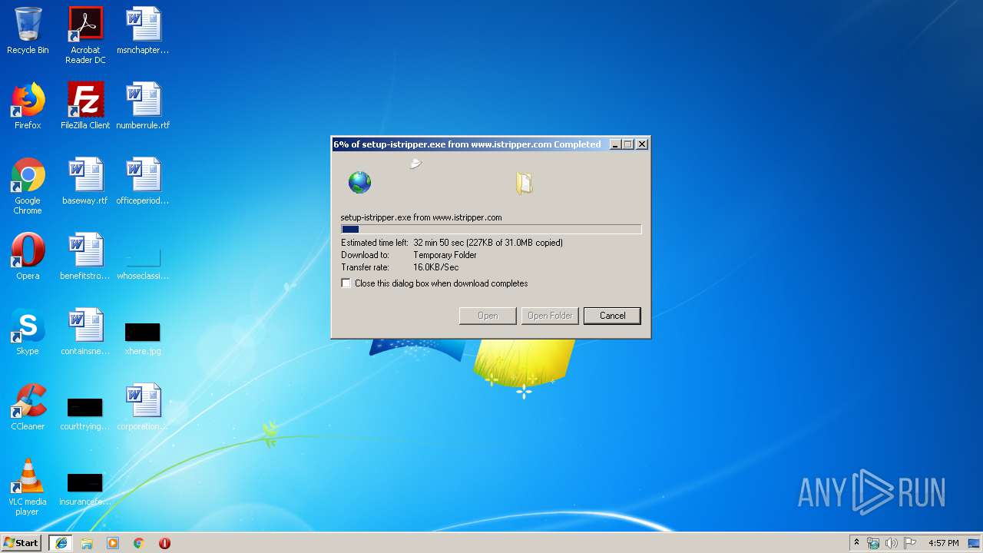This screenshot has height=553, width=983.
Task: Click the 'Temporary Folder' download location text
Action: 445,255
